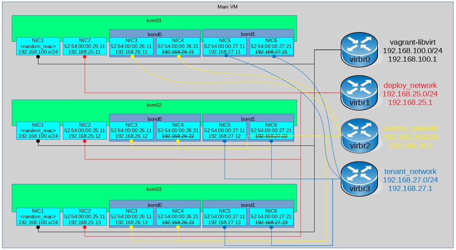Click the virbr0 router icon
The image size is (456, 250).
click(359, 49)
